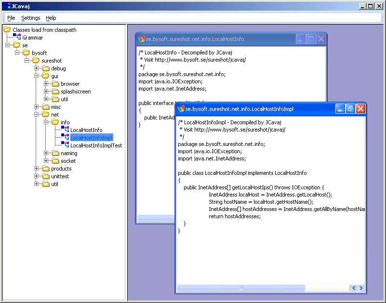The height and width of the screenshot is (303, 386).
Task: Click the naming folder icon
Action: [x=55, y=153]
